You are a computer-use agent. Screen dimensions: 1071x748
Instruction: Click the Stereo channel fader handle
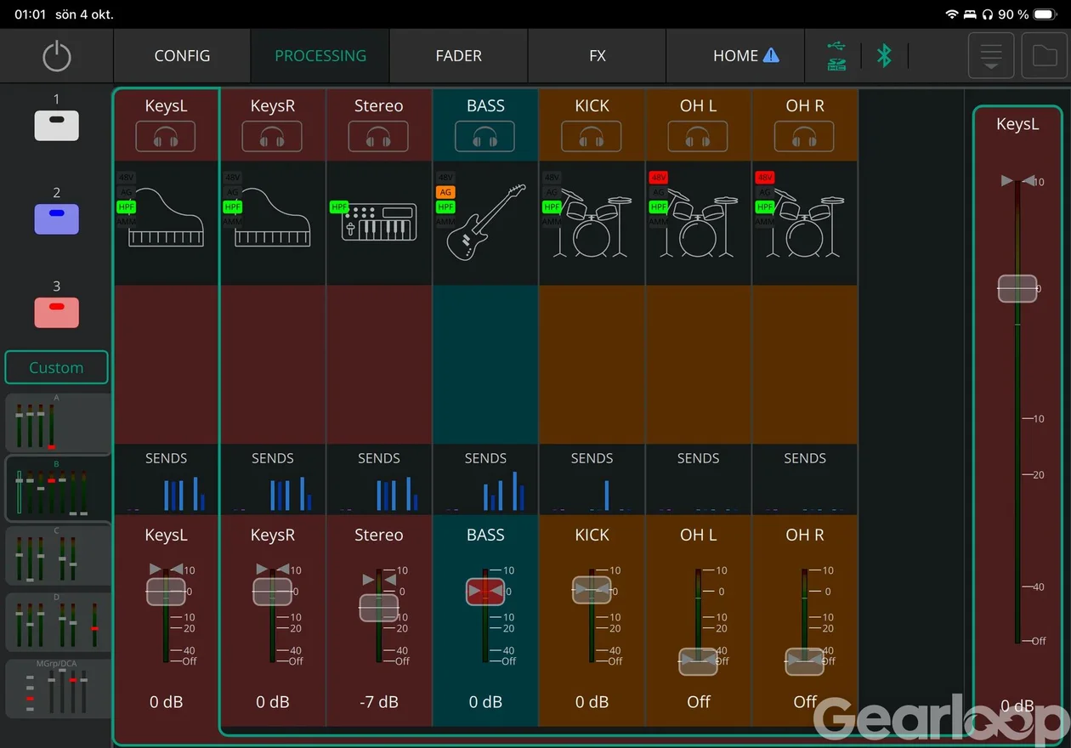click(378, 608)
